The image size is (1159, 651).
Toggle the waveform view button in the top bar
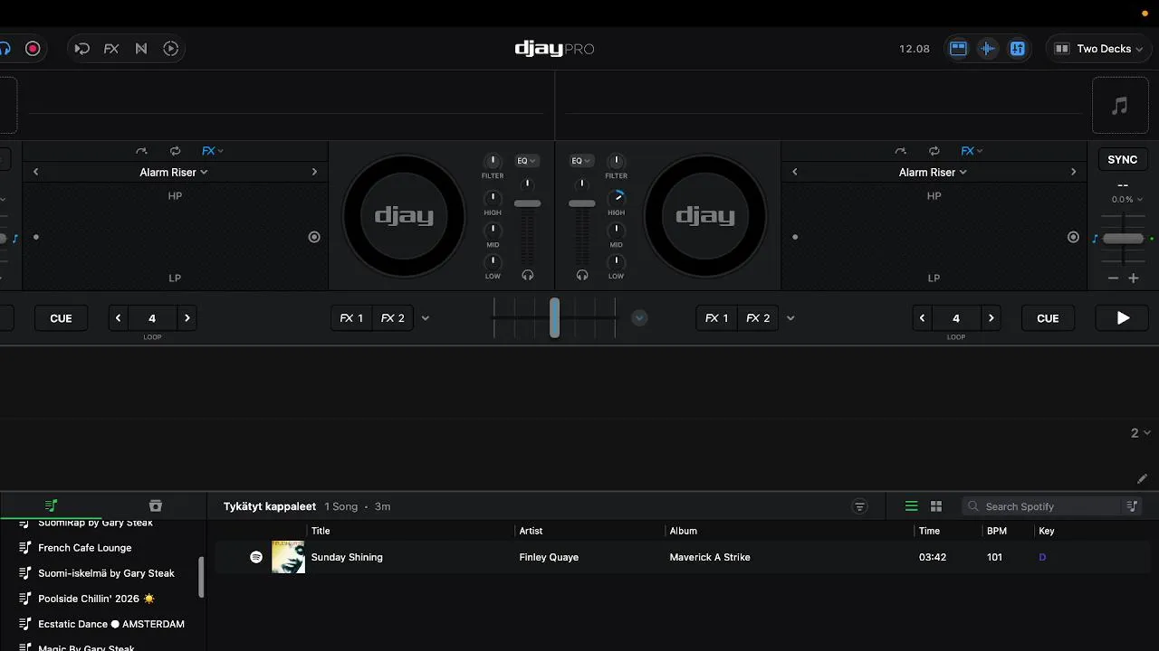(x=988, y=49)
